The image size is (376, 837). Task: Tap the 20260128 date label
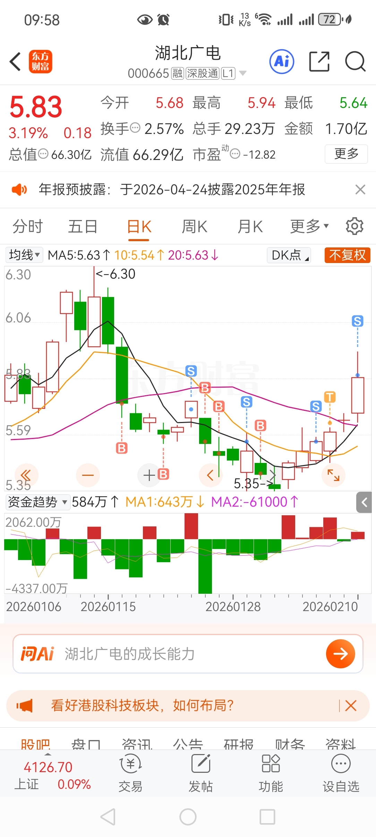click(233, 607)
